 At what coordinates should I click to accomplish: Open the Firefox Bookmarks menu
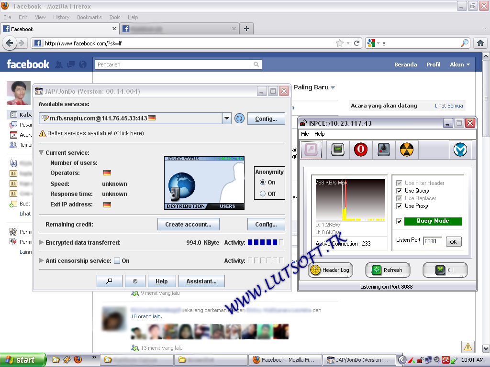tap(89, 18)
